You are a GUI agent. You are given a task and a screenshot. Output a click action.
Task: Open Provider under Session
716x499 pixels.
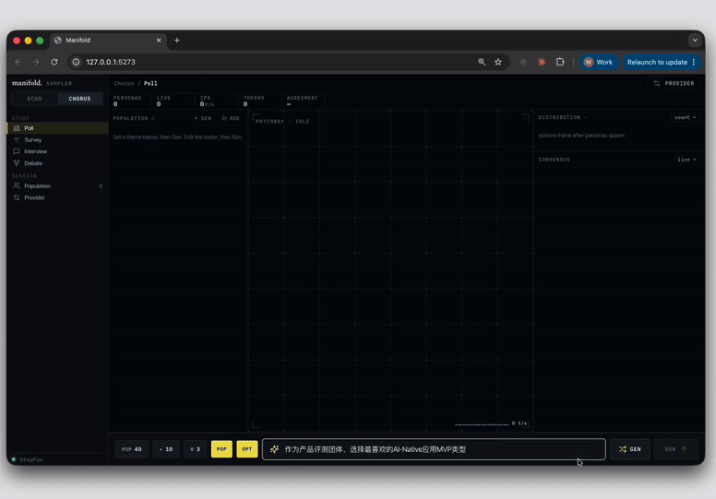[58, 197]
